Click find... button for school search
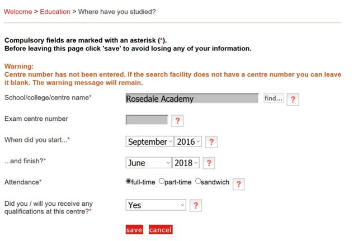 pyautogui.click(x=274, y=98)
